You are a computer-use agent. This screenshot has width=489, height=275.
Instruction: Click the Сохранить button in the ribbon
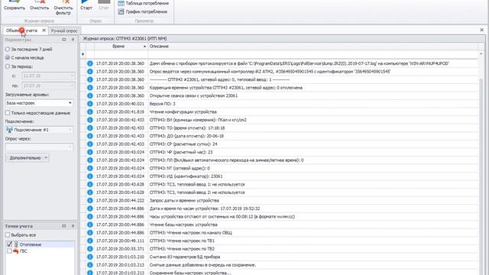15,5
